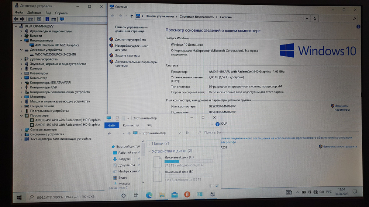
Task: Open the Вид menu in Device Manager
Action: (x=48, y=13)
